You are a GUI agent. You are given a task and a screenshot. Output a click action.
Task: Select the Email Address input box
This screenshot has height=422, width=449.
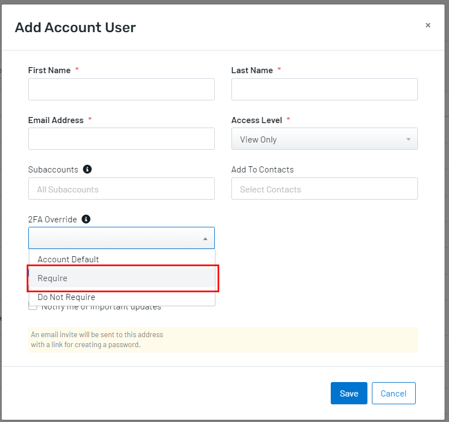121,139
